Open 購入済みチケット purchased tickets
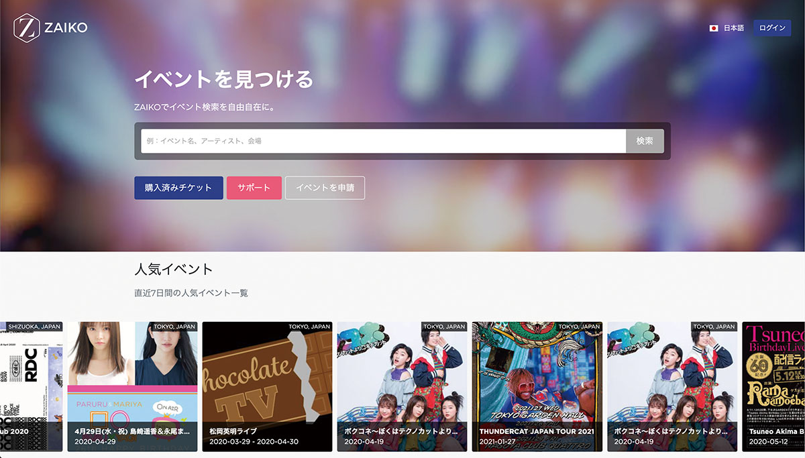805x458 pixels. tap(178, 188)
